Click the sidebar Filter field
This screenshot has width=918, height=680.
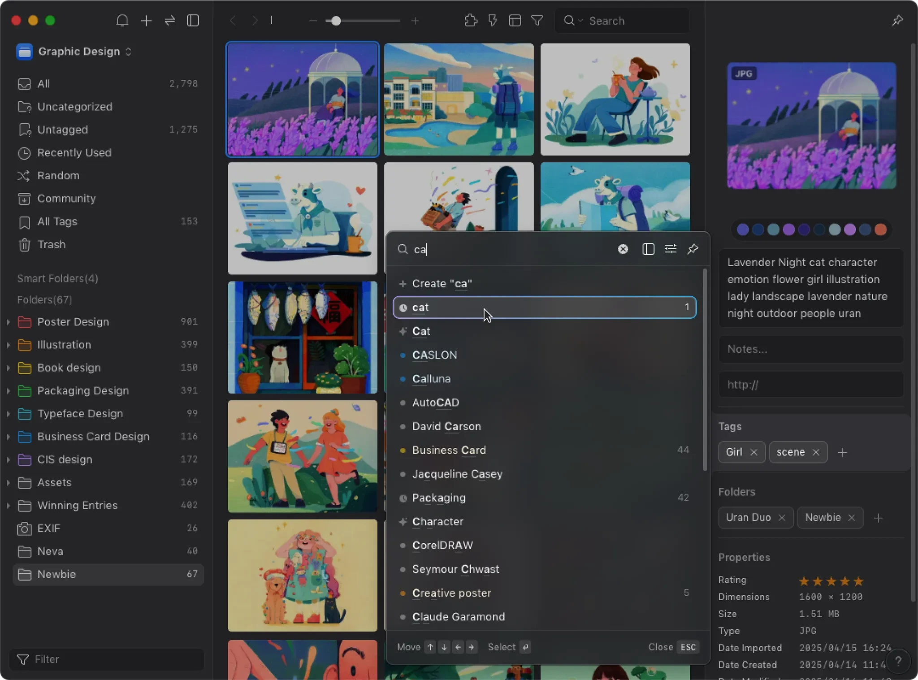click(107, 659)
